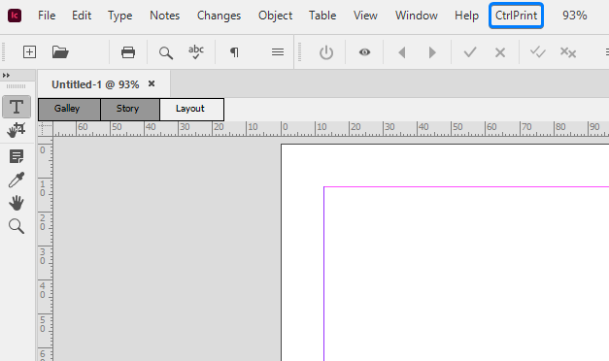Select the Eyedropper tool
The width and height of the screenshot is (609, 361).
(17, 180)
